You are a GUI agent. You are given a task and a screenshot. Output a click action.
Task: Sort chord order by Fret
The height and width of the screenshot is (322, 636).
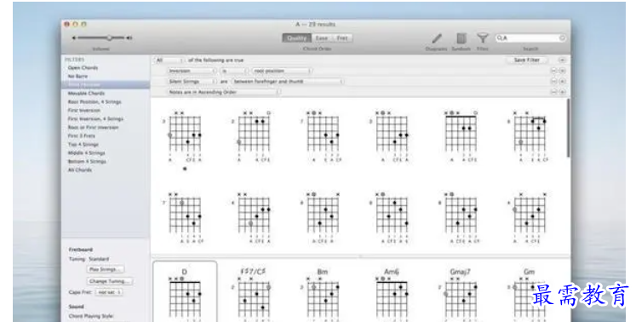click(x=342, y=37)
